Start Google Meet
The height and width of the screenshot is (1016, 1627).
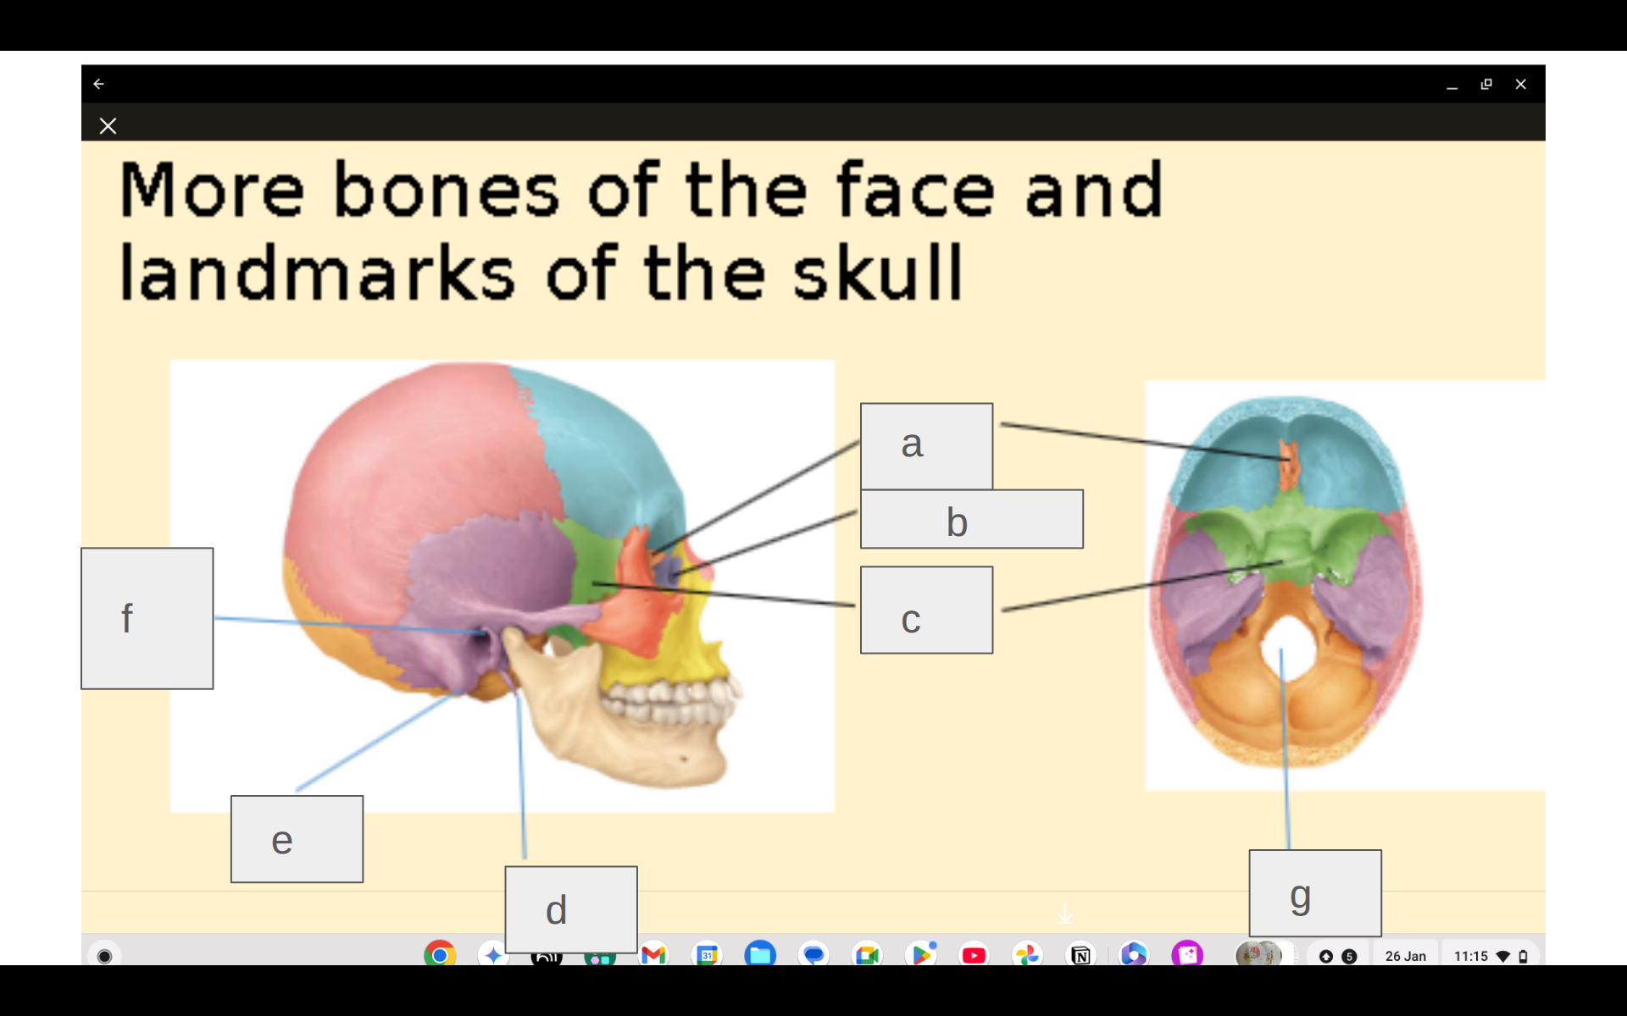point(867,955)
